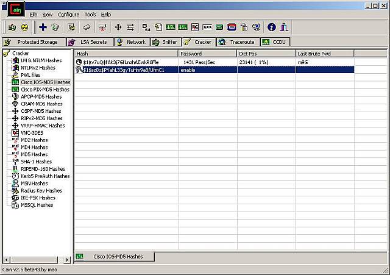Click the first green Cisco decoder toolbar icon

(x=171, y=27)
